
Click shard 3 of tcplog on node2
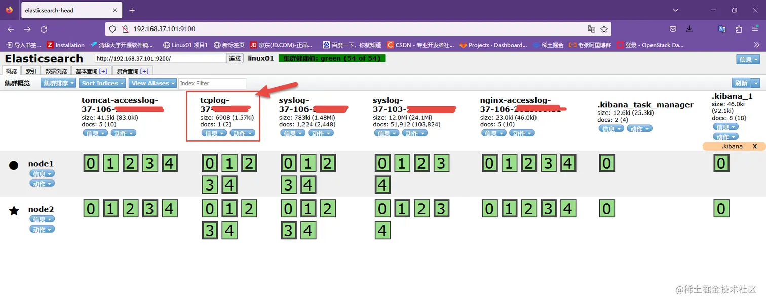[x=210, y=230]
